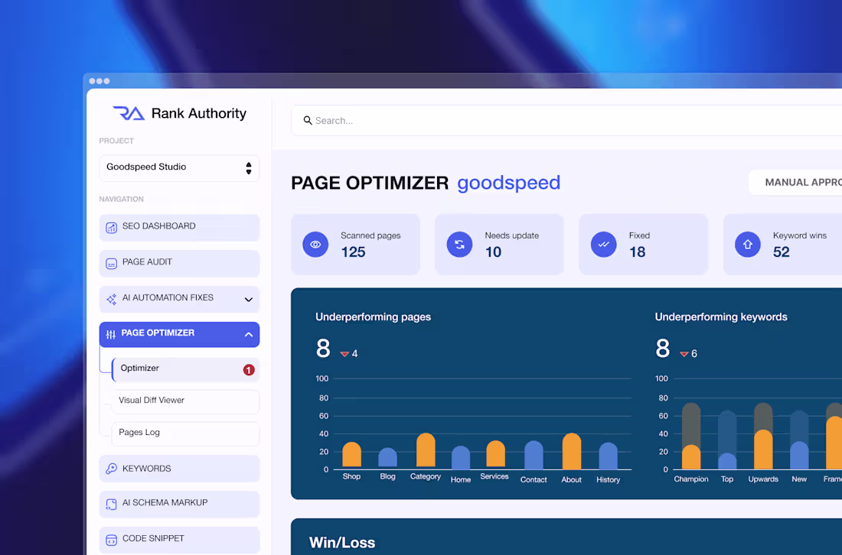Click the SEO Dashboard chart icon
Viewport: 842px width, 555px height.
pos(111,227)
